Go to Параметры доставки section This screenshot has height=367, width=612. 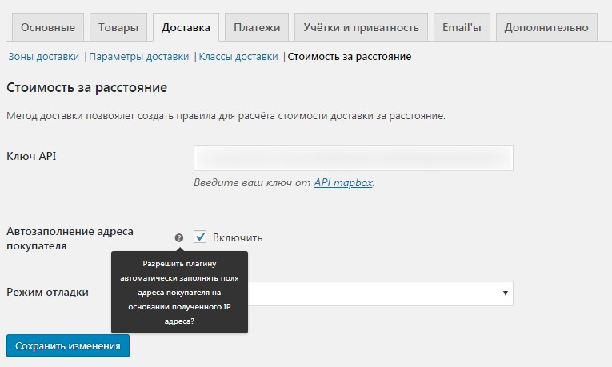[139, 57]
